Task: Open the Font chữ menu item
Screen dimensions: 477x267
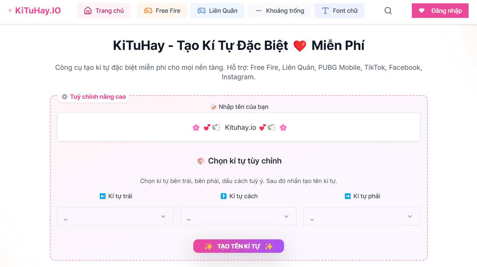Action: (339, 11)
